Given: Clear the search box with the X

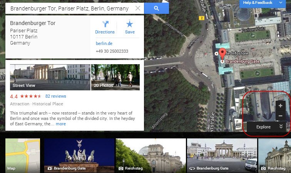Looking at the screenshot, I should (x=138, y=8).
